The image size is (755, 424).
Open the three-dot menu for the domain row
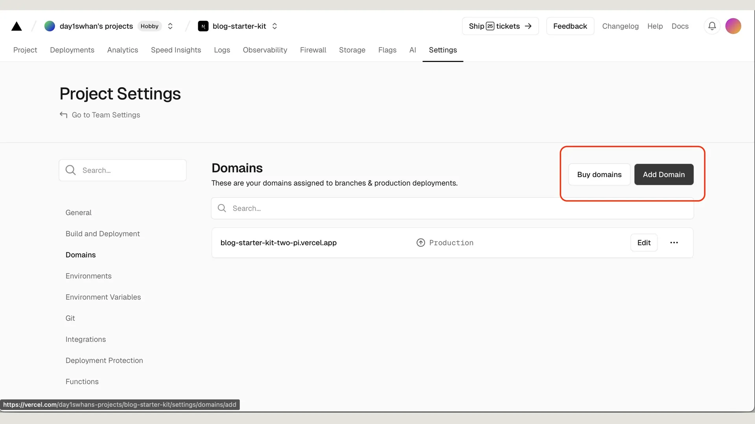click(674, 243)
